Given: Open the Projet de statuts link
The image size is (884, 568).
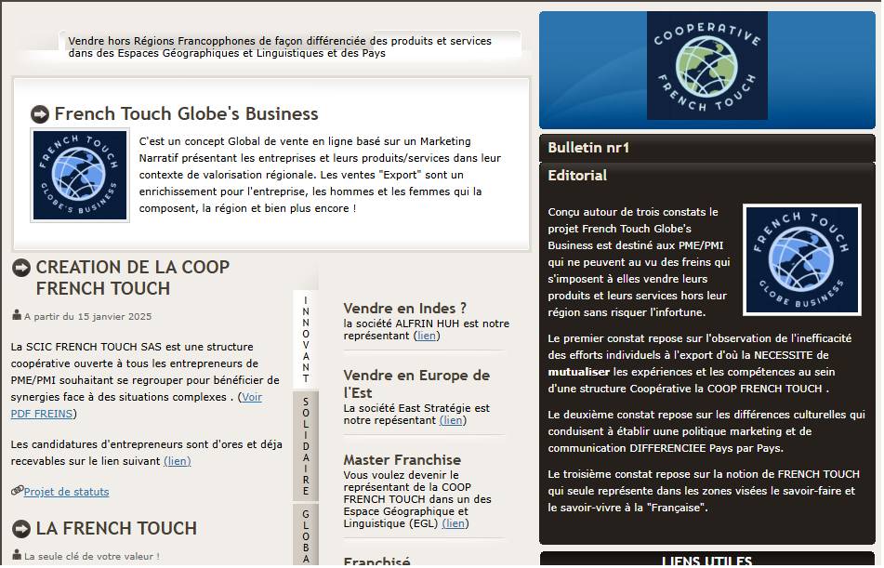Looking at the screenshot, I should pos(67,492).
